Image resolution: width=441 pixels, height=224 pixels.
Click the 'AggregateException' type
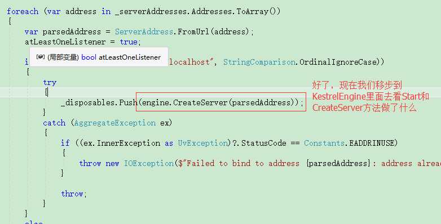[x=115, y=123]
